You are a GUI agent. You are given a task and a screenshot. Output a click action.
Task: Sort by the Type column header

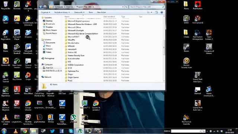pos(123,16)
